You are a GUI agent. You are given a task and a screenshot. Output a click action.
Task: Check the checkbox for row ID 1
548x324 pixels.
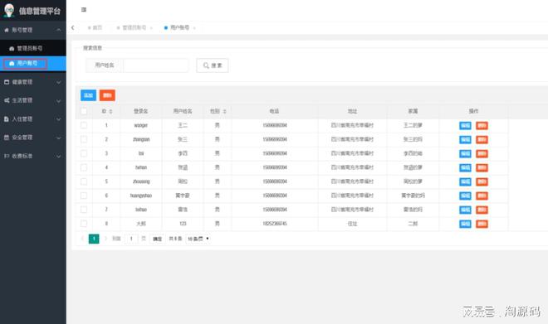pyautogui.click(x=84, y=125)
